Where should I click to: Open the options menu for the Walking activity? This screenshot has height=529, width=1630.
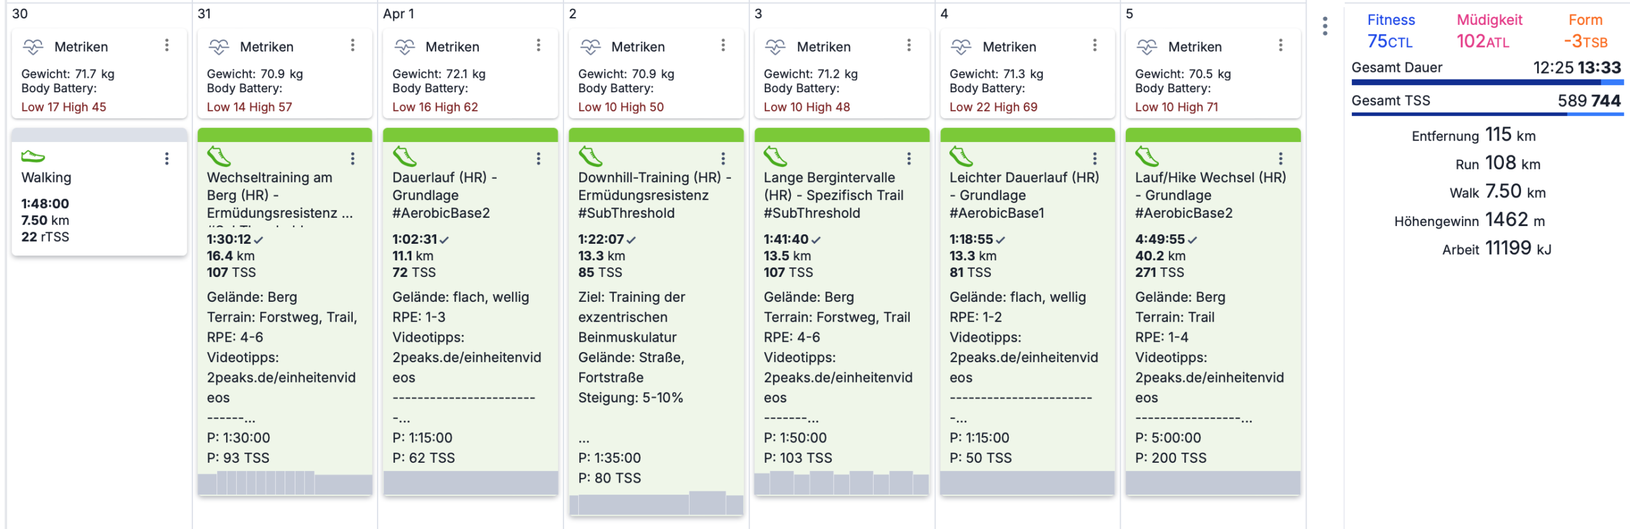167,159
